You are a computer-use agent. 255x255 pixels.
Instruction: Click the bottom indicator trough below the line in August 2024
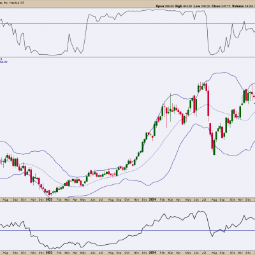click(212, 236)
